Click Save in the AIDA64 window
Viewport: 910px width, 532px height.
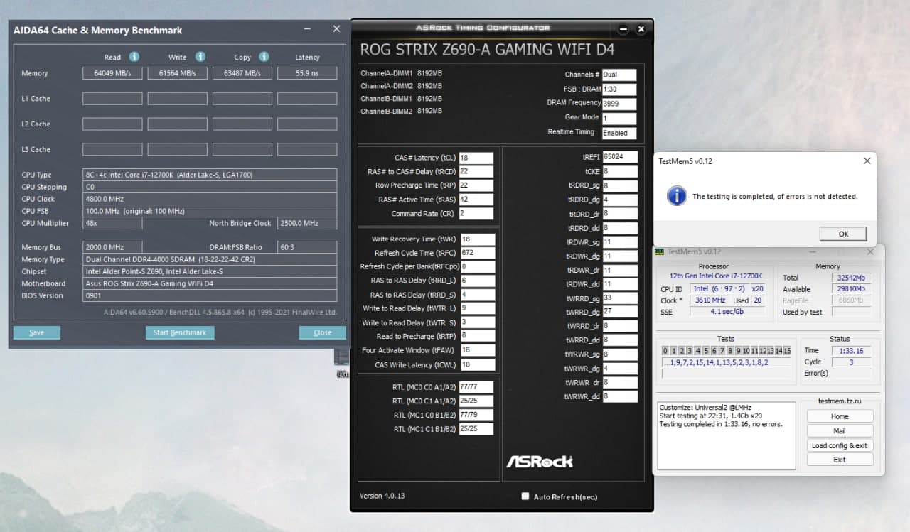point(36,332)
